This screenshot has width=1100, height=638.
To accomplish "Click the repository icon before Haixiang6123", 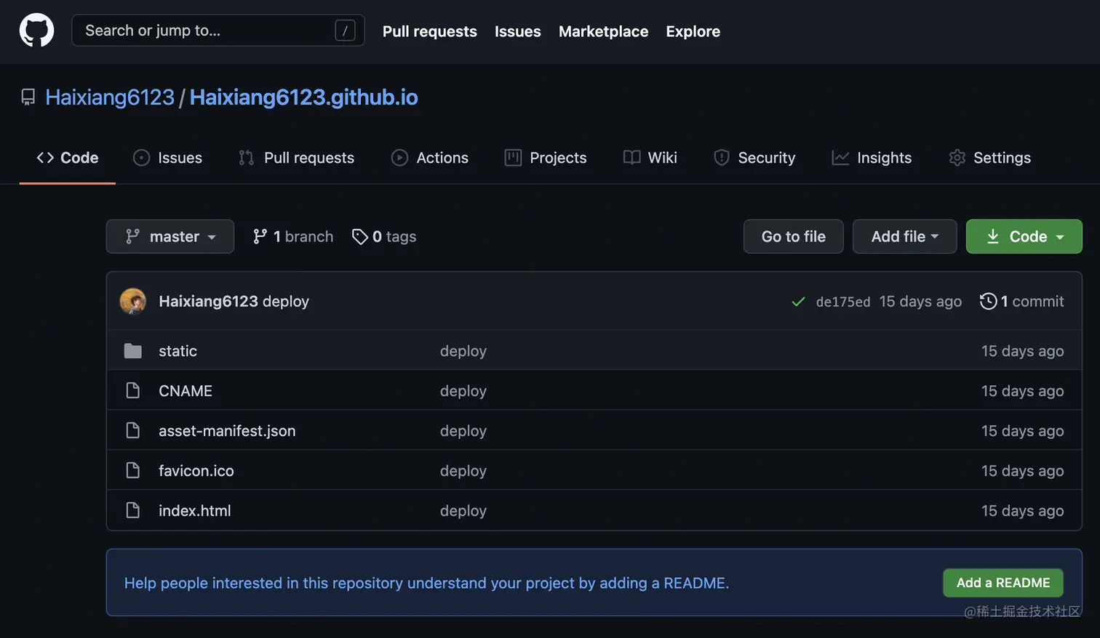I will coord(28,97).
